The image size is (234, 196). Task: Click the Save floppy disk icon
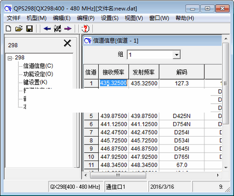point(30,29)
